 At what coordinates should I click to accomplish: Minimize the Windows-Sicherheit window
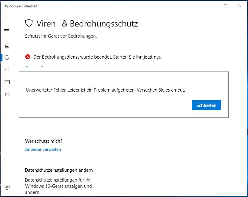pyautogui.click(x=211, y=6)
